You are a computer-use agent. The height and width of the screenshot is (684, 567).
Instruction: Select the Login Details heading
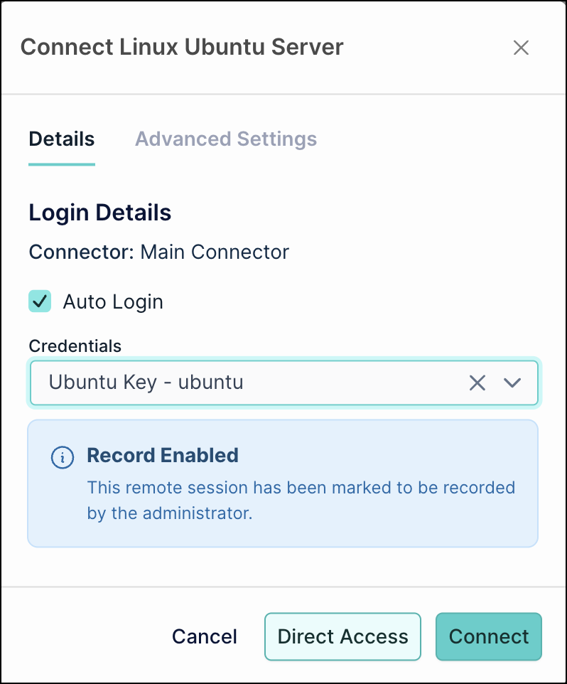[x=100, y=213]
